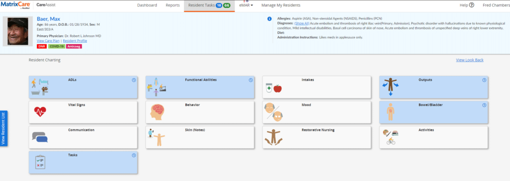This screenshot has height=181, width=510.
Task: Click the ADLs card title
Action: coord(72,80)
